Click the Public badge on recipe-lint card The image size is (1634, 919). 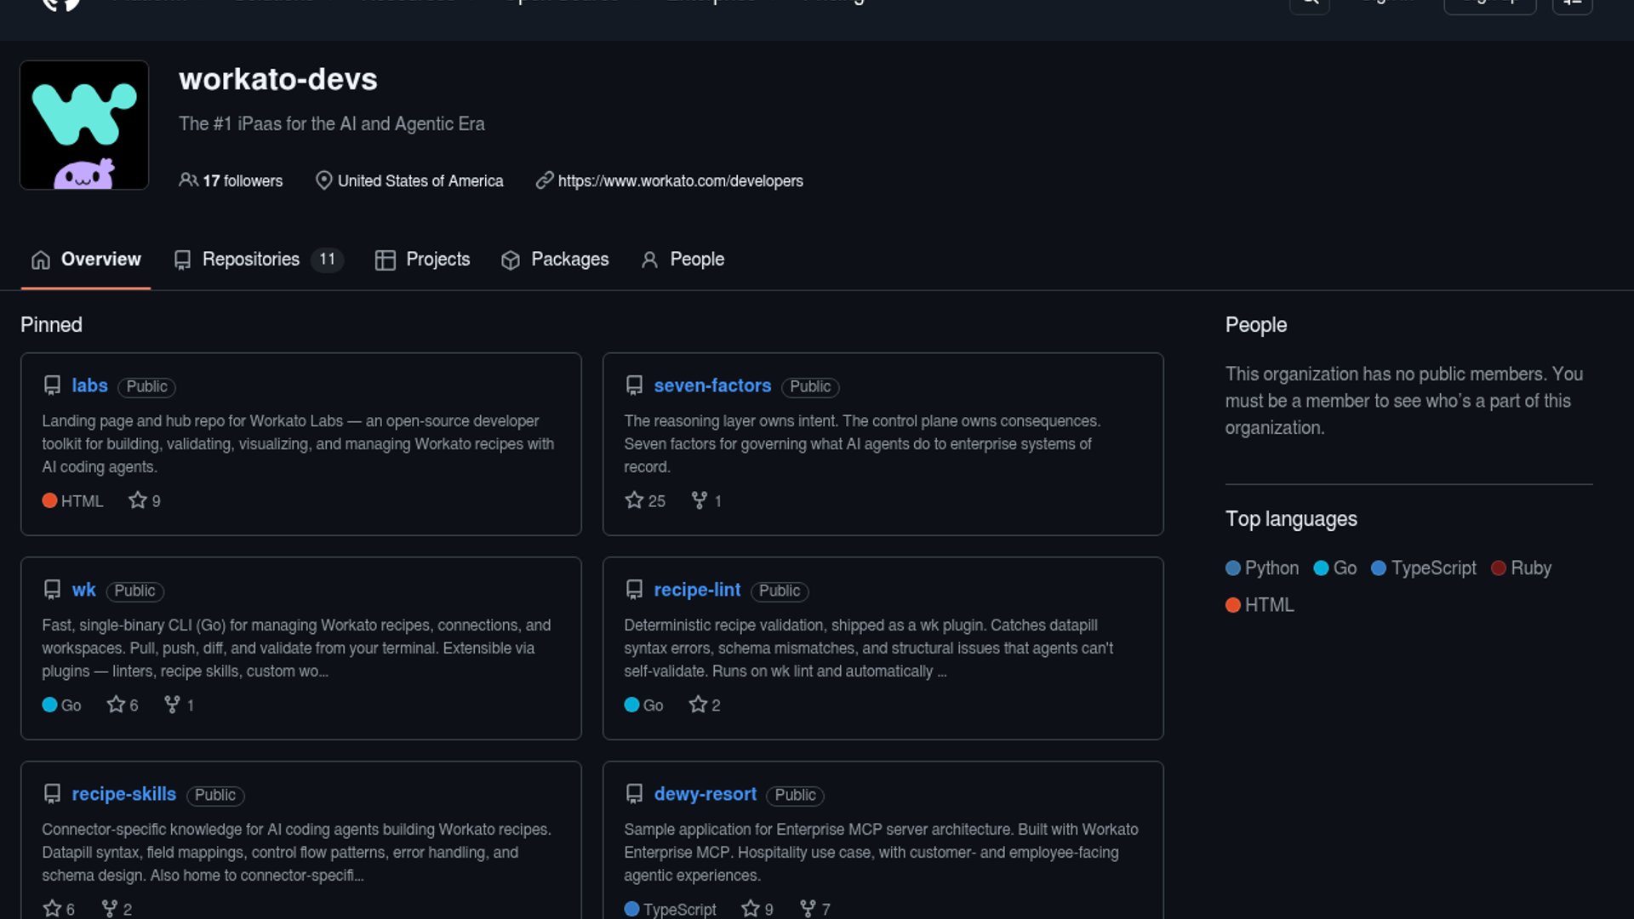[780, 591]
